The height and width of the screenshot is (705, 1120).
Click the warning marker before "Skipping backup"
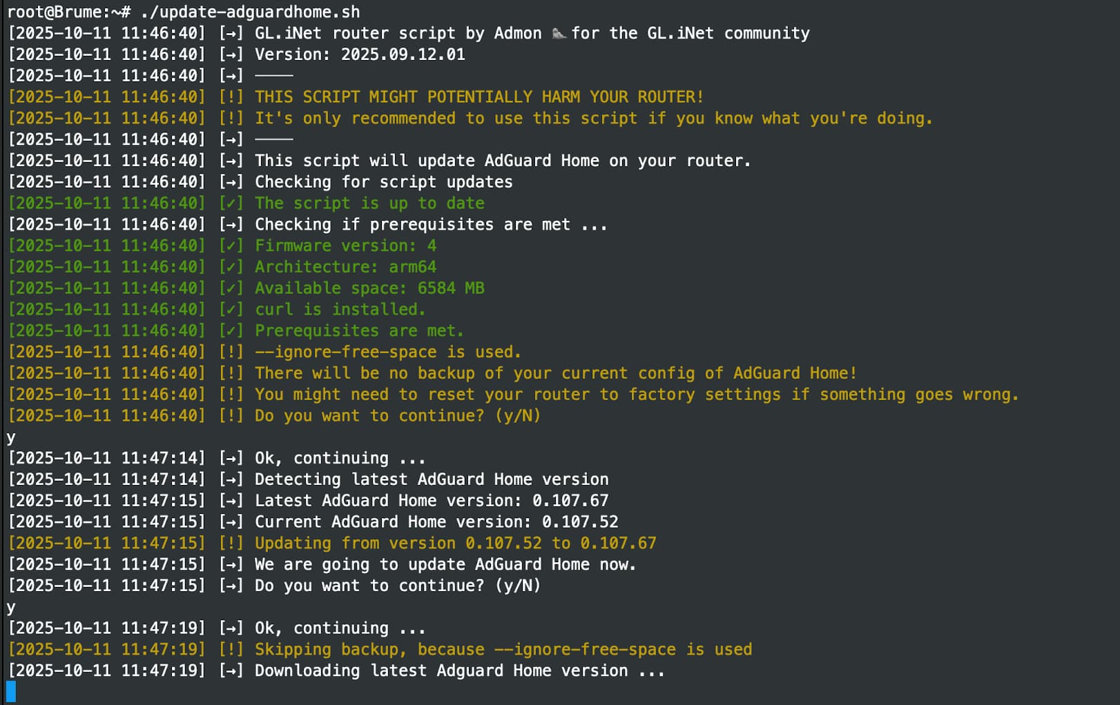point(231,650)
